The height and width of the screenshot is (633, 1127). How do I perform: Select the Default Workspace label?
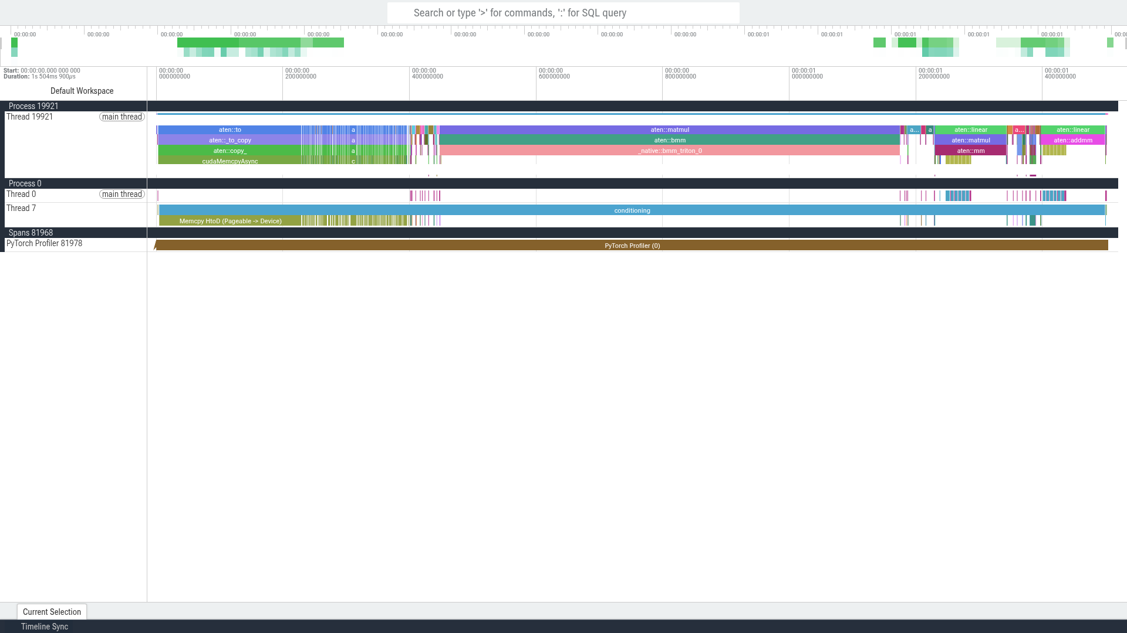pos(82,91)
